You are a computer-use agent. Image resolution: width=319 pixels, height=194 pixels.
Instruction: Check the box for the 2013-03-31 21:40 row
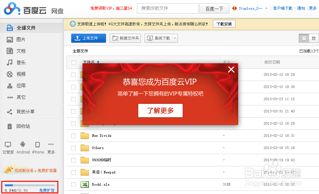tap(73, 111)
